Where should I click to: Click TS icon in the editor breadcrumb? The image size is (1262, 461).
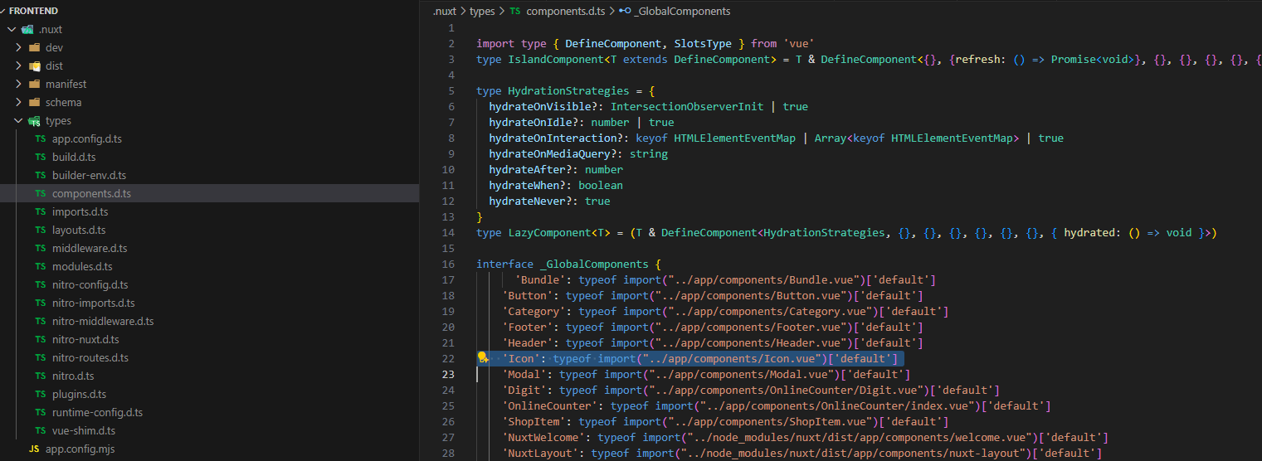tap(515, 11)
